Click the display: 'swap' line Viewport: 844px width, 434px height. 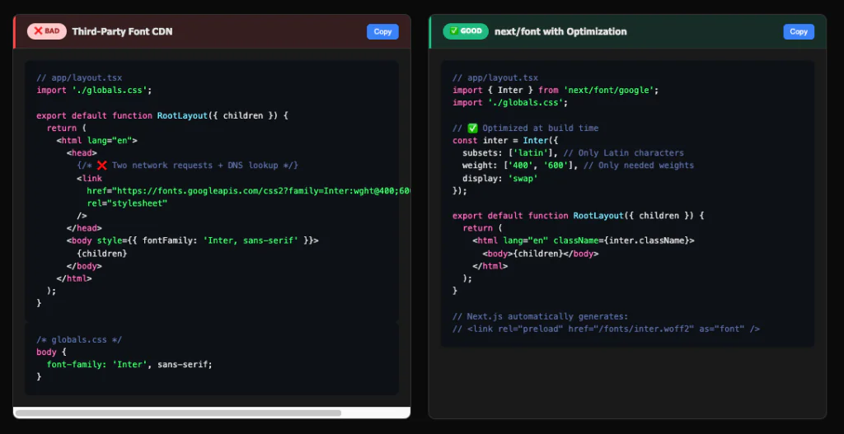pyautogui.click(x=500, y=178)
